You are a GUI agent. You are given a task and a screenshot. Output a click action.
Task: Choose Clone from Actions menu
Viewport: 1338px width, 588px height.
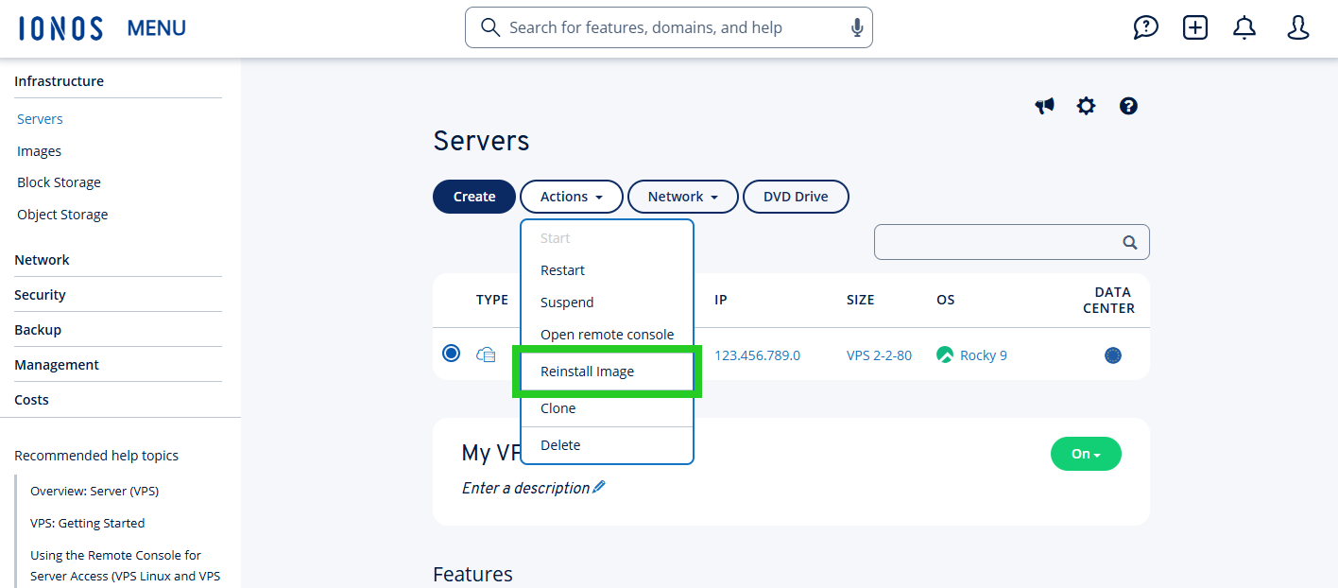pyautogui.click(x=608, y=408)
